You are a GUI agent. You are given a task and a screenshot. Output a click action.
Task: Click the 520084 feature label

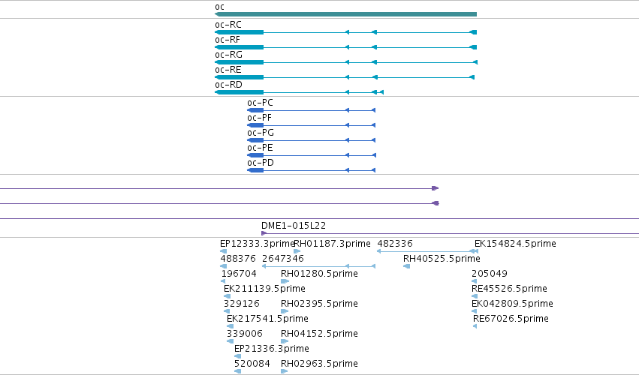pyautogui.click(x=252, y=364)
